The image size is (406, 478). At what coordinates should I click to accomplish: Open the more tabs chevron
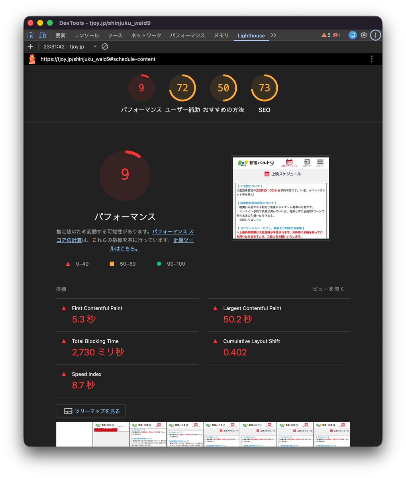273,35
